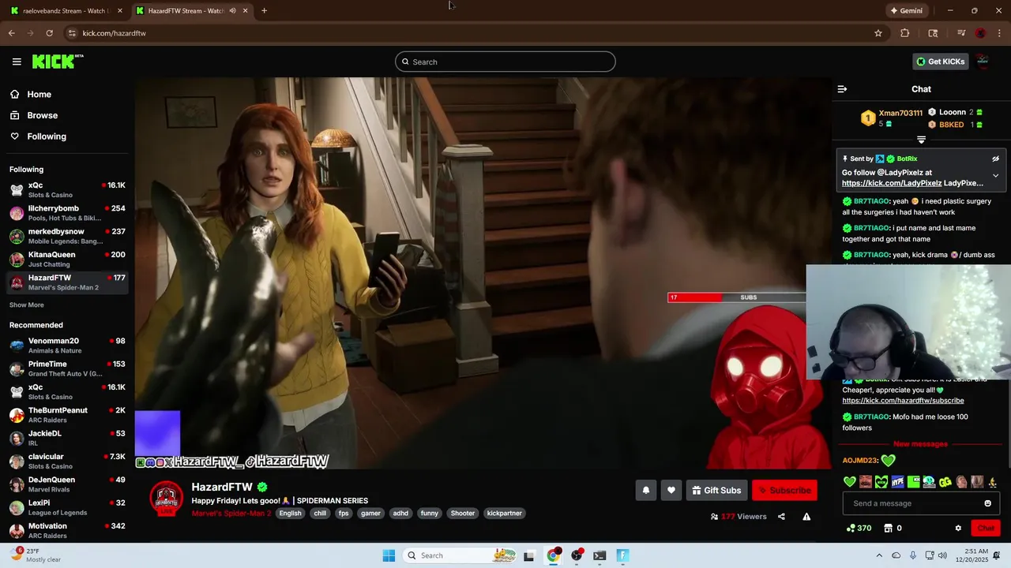Open Get KICKs button
This screenshot has width=1011, height=568.
point(940,62)
